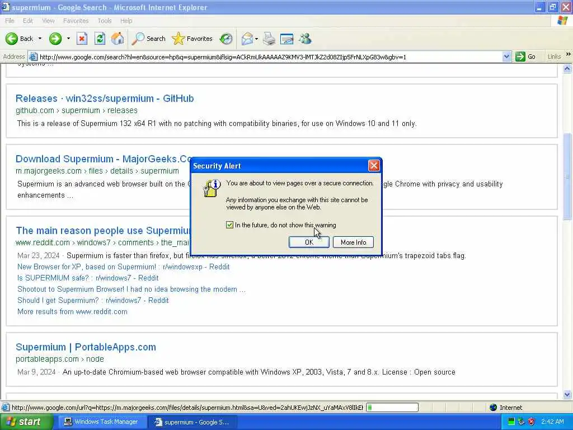Open the Forward history dropdown arrow
The height and width of the screenshot is (430, 573).
click(x=68, y=39)
